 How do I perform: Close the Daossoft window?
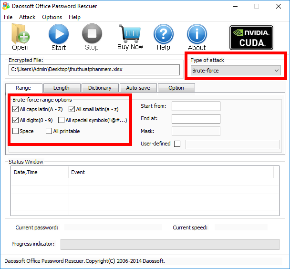(279, 7)
